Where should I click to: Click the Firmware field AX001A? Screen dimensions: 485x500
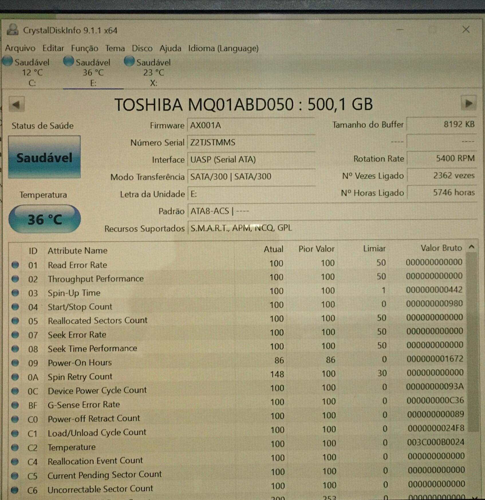click(251, 125)
